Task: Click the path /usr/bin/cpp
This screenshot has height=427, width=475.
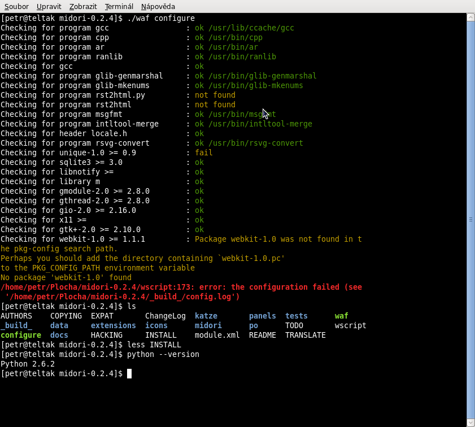Action: [x=236, y=37]
